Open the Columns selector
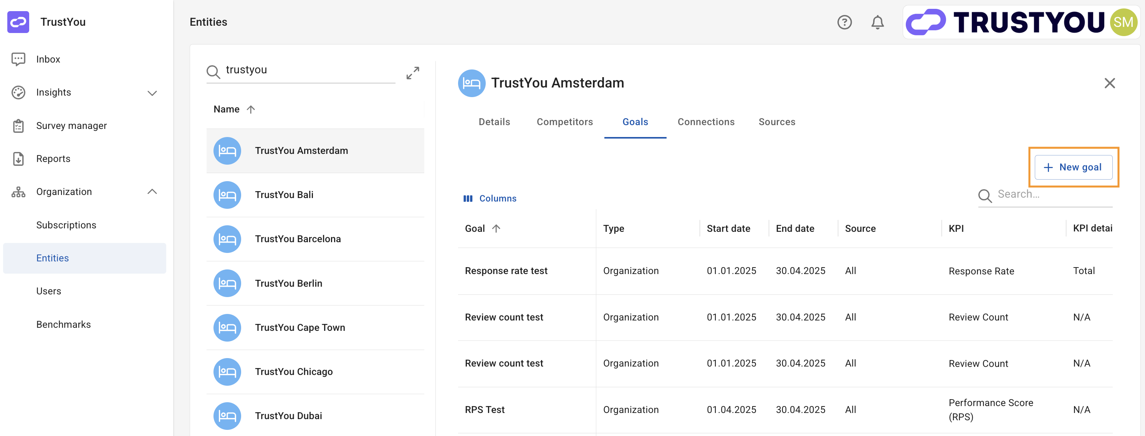Image resolution: width=1145 pixels, height=436 pixels. (490, 198)
